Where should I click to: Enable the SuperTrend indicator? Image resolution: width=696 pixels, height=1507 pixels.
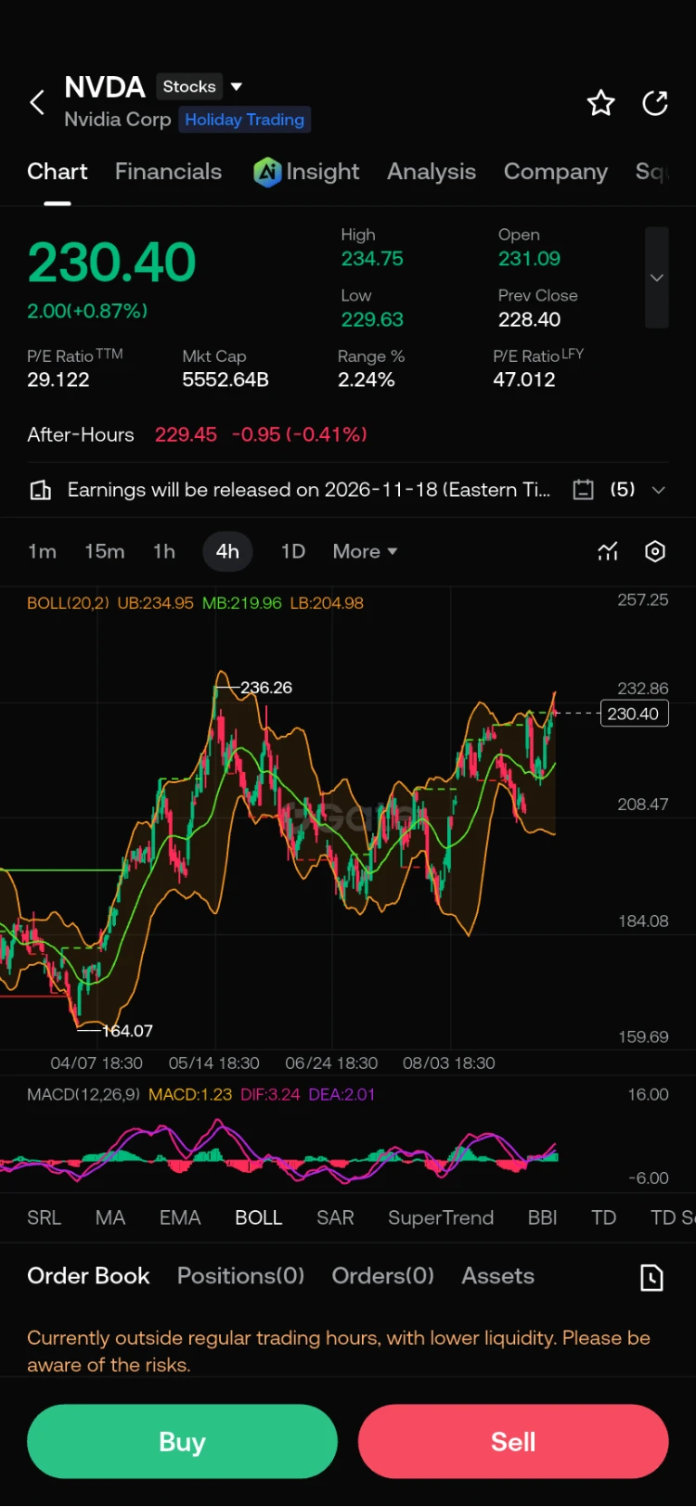[441, 1217]
